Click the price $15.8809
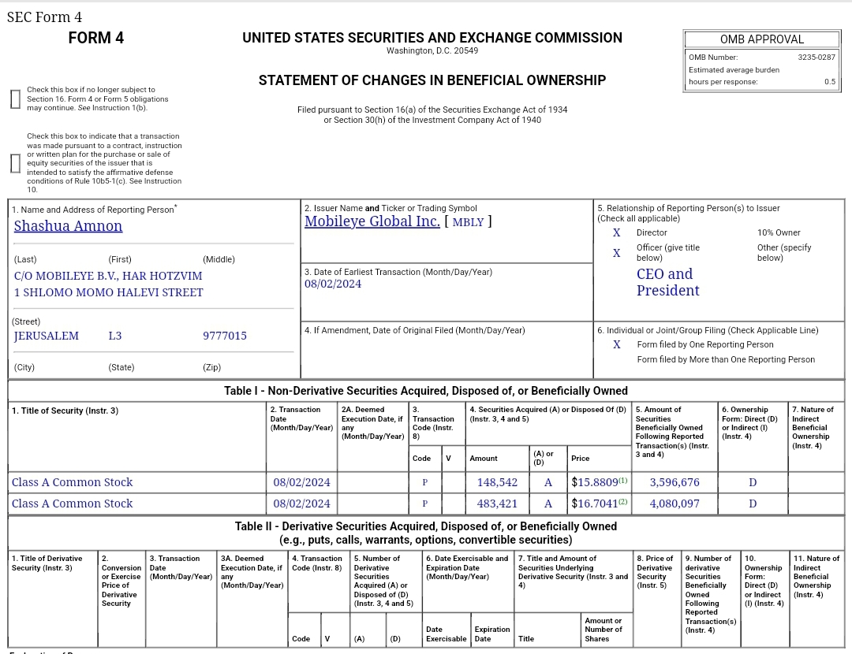 point(595,482)
